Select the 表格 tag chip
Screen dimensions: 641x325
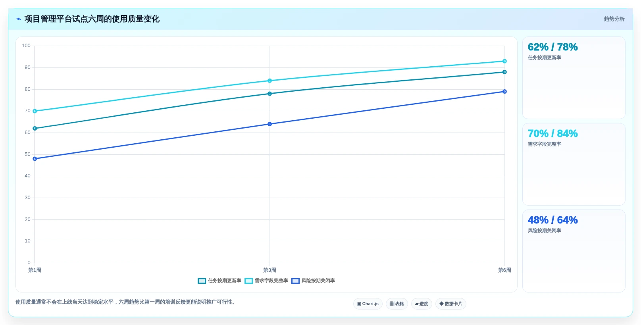tap(397, 304)
